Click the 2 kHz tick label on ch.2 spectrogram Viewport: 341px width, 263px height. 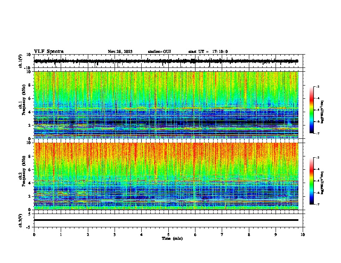pos(30,196)
